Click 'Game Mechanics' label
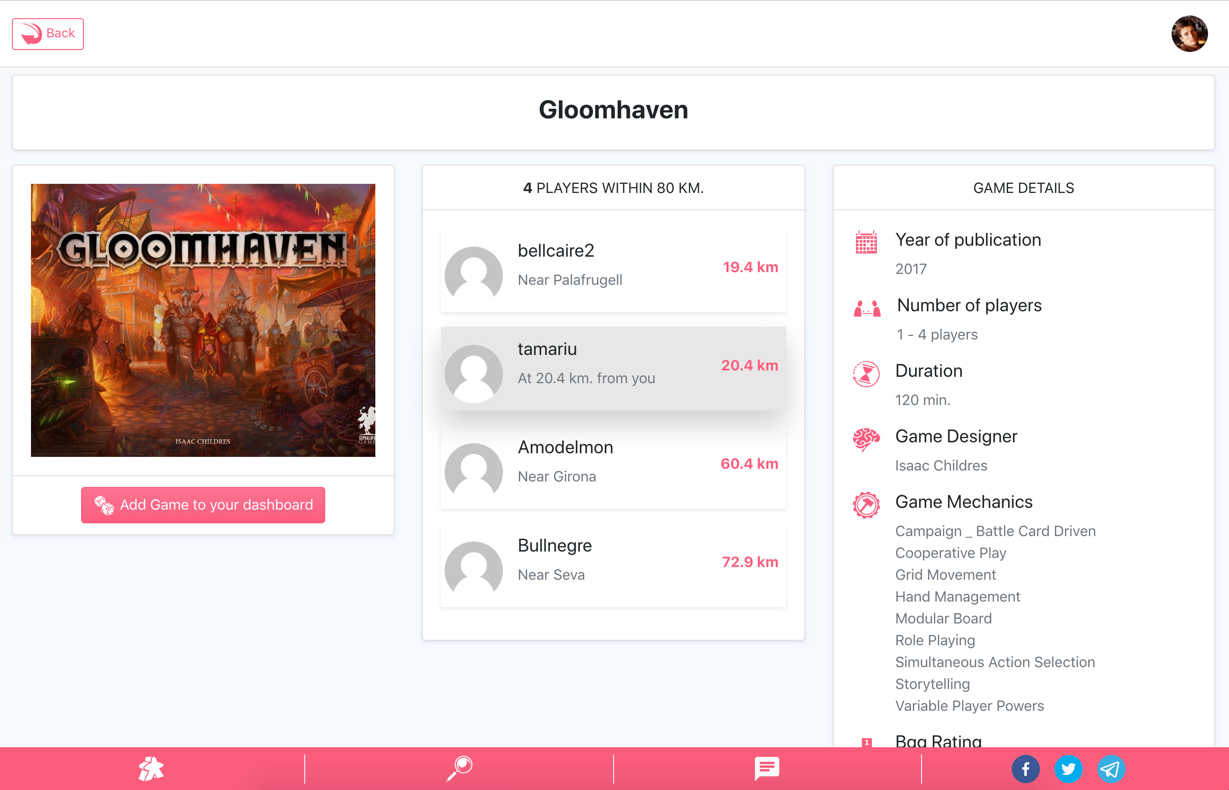Viewport: 1229px width, 790px height. [x=963, y=501]
